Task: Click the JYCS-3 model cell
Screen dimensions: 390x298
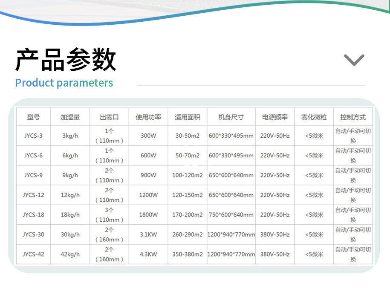Action: point(33,136)
